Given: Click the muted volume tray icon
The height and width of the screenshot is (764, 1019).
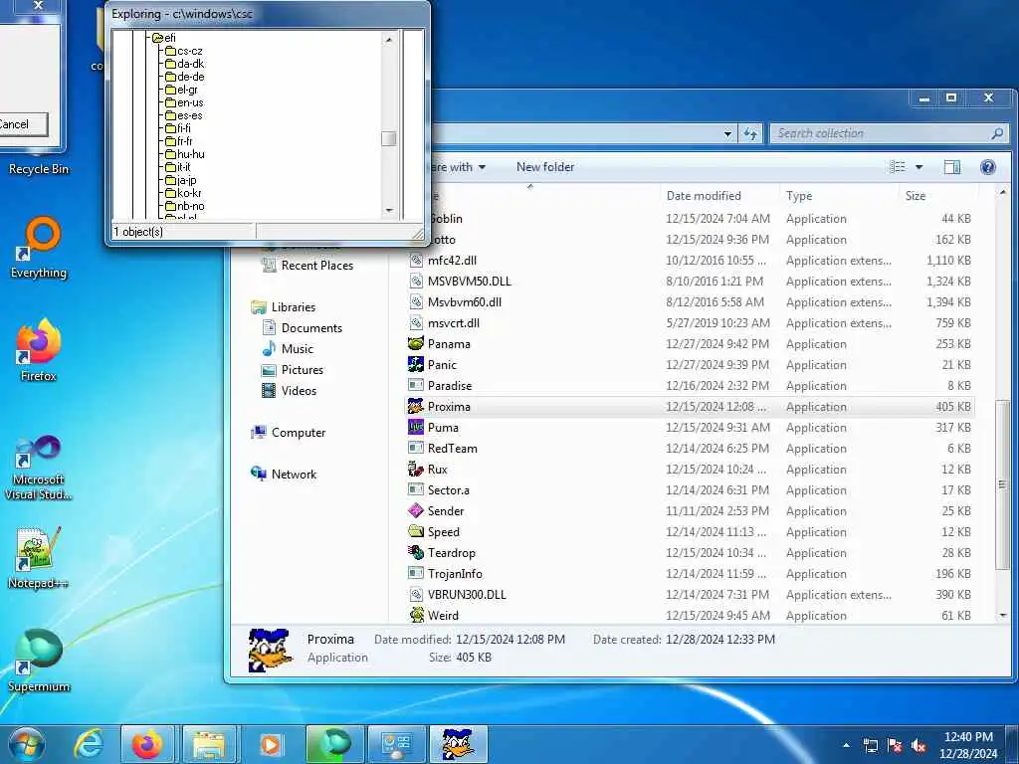Looking at the screenshot, I should tap(918, 746).
